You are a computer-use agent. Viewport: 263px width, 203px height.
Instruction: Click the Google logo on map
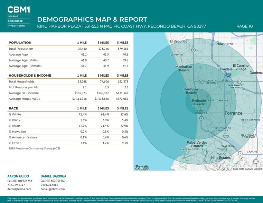point(142,167)
